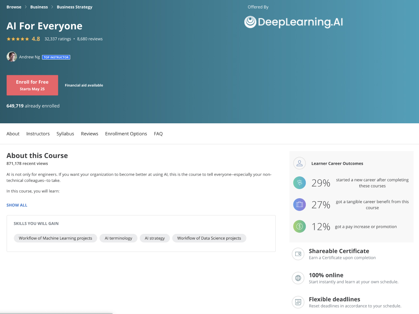The image size is (419, 314).
Task: Click the calendar icon for Flexible deadlines
Action: click(298, 302)
